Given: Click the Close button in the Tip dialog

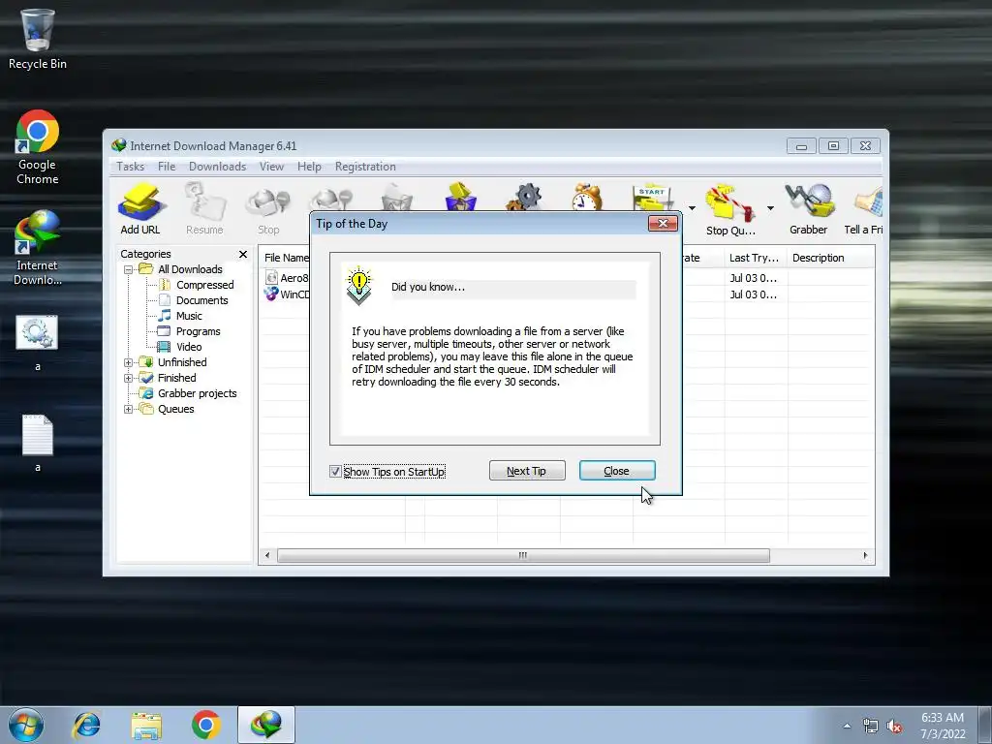Looking at the screenshot, I should pos(617,471).
